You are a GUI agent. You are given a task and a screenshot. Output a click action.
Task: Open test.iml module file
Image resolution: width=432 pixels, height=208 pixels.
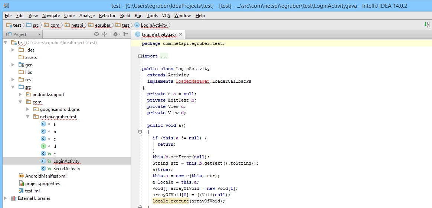coord(32,191)
